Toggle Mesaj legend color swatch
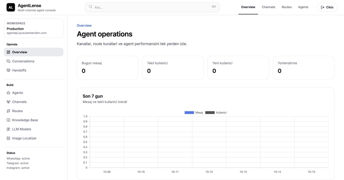This screenshot has width=344, height=180. click(189, 112)
